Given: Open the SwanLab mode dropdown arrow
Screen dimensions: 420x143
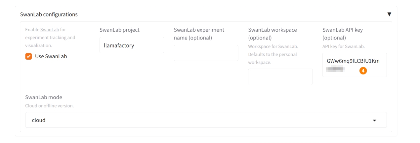Looking at the screenshot, I should [x=374, y=120].
